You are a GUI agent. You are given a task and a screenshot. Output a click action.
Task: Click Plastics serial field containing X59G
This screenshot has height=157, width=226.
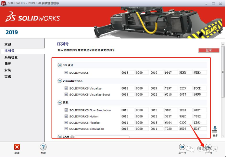[x=200, y=122]
